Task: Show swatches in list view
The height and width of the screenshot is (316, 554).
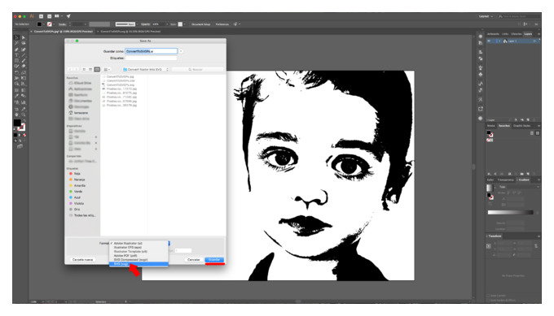Action: pyautogui.click(x=532, y=133)
